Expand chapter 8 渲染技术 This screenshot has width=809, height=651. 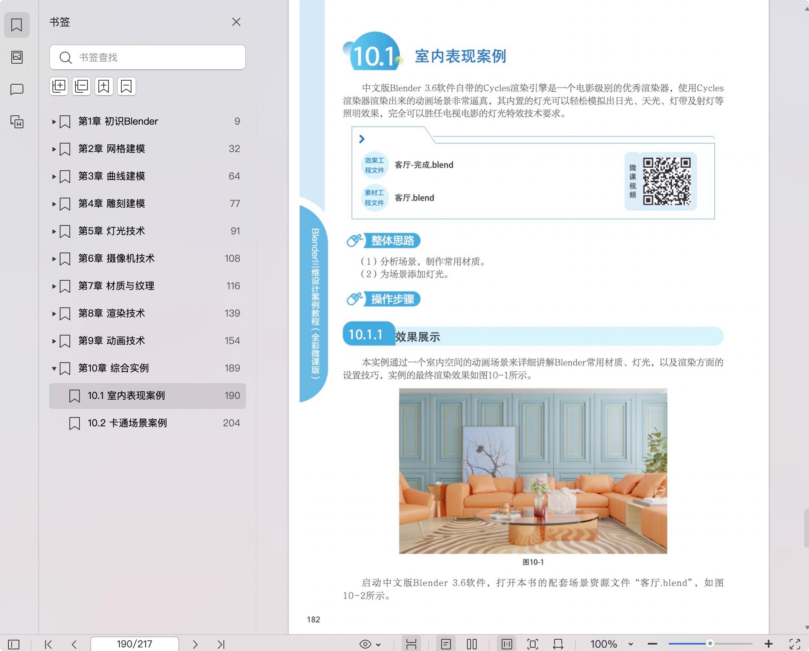click(x=54, y=313)
